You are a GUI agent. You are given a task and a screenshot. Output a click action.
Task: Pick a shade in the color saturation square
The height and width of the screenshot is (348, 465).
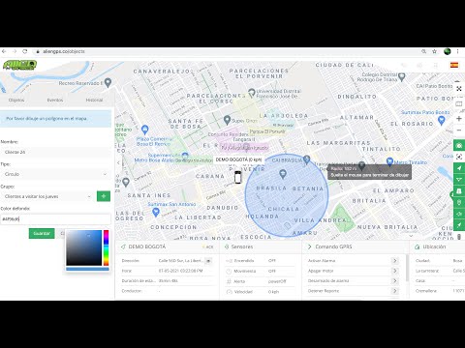[x=84, y=247]
